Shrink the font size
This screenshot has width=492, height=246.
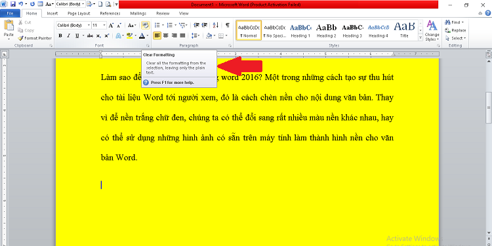point(119,26)
